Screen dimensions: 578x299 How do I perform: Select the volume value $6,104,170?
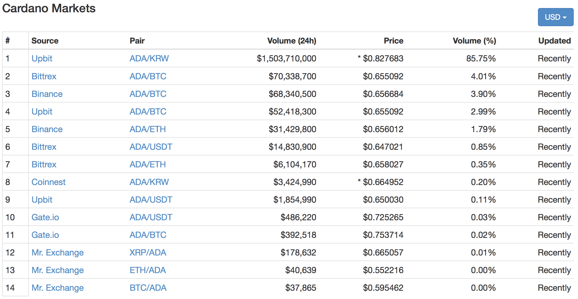tap(295, 164)
